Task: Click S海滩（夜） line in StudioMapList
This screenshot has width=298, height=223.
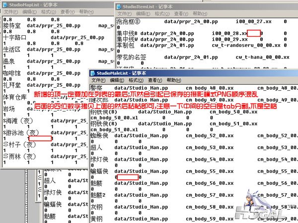Action: pyautogui.click(x=18, y=121)
